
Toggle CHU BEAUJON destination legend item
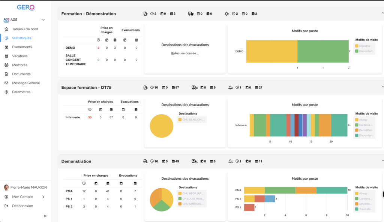192,120
